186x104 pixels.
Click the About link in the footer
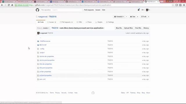[148, 93]
